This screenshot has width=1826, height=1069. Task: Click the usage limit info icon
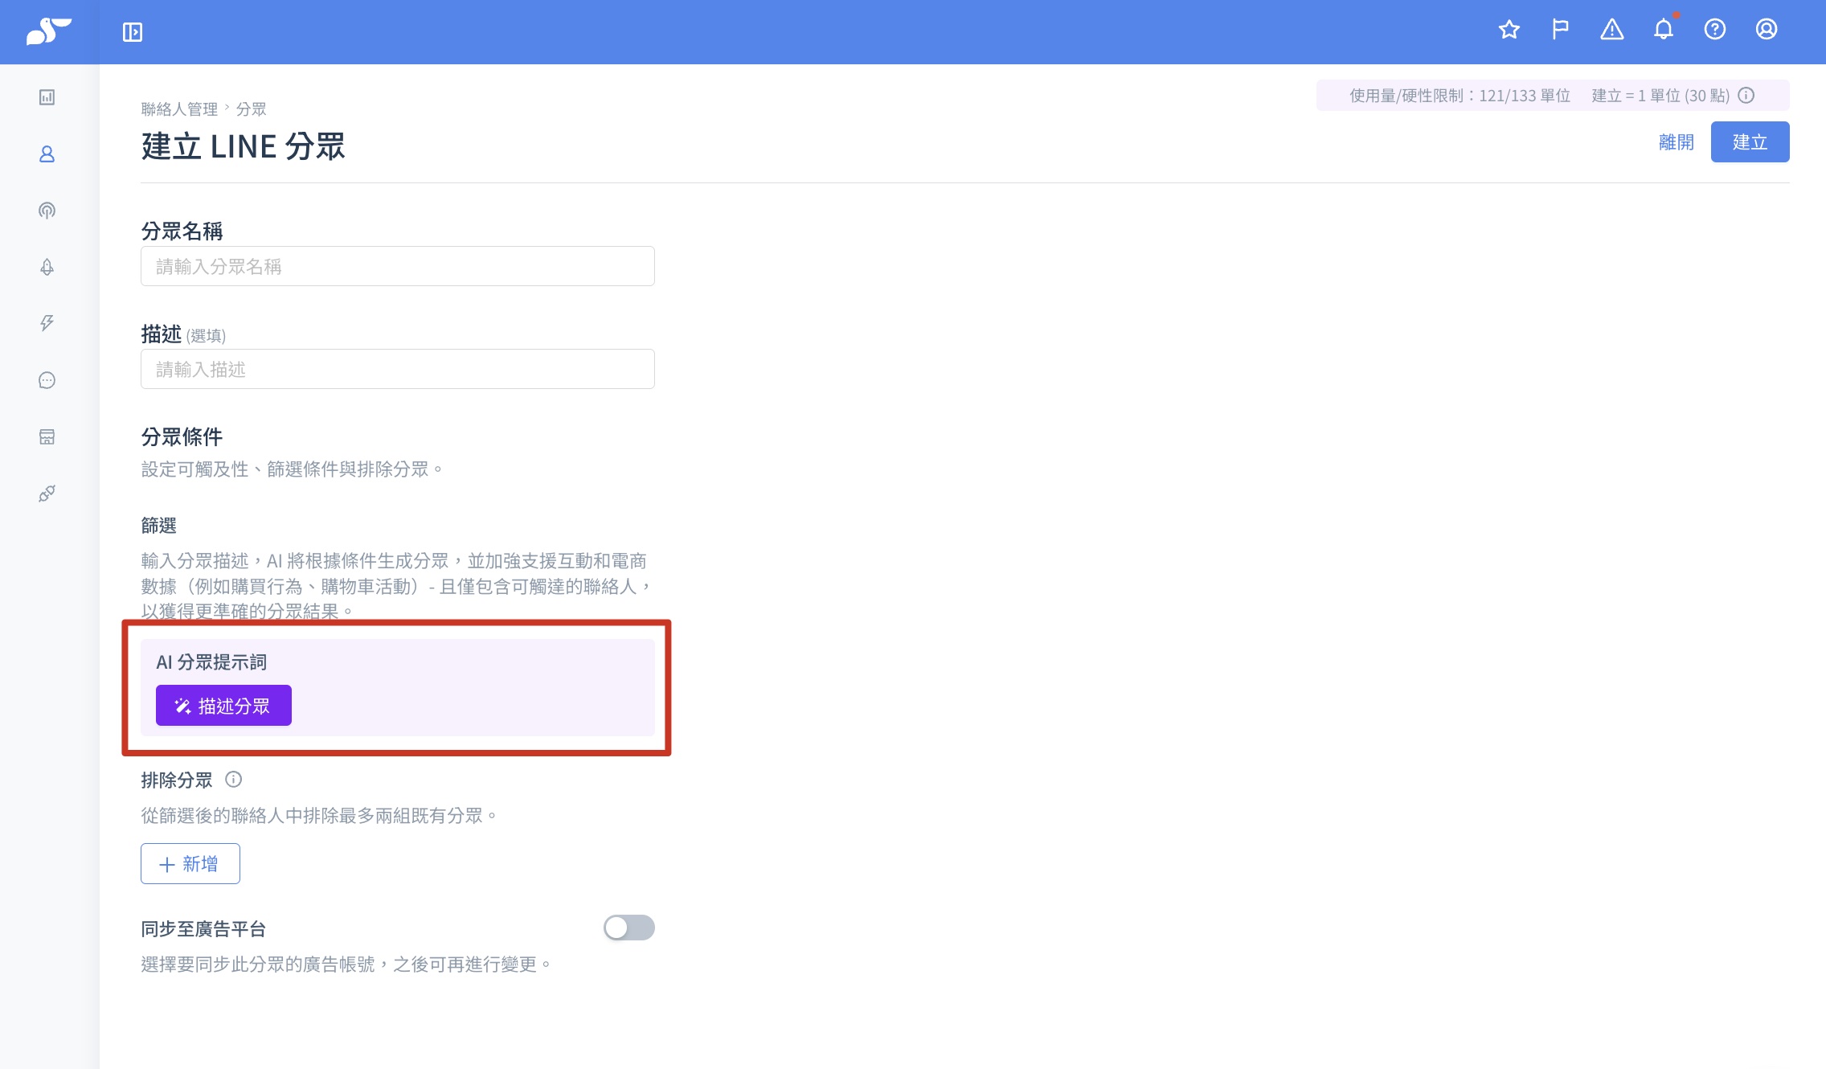pyautogui.click(x=1746, y=96)
